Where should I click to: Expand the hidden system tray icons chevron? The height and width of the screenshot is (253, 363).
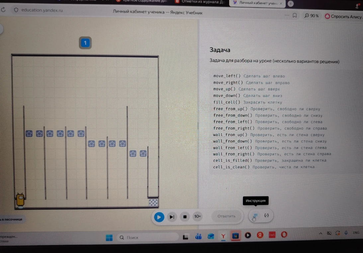coord(320,233)
